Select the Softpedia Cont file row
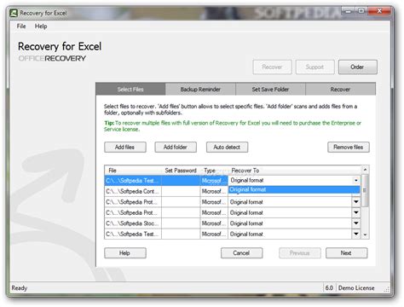The width and height of the screenshot is (404, 307). point(133,191)
